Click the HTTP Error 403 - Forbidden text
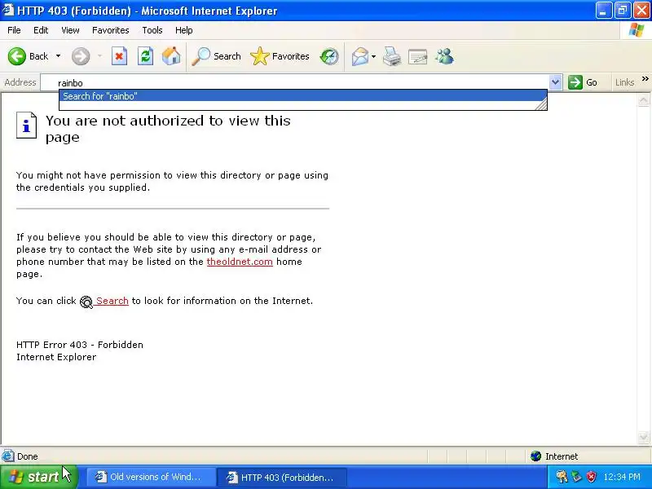 [79, 345]
